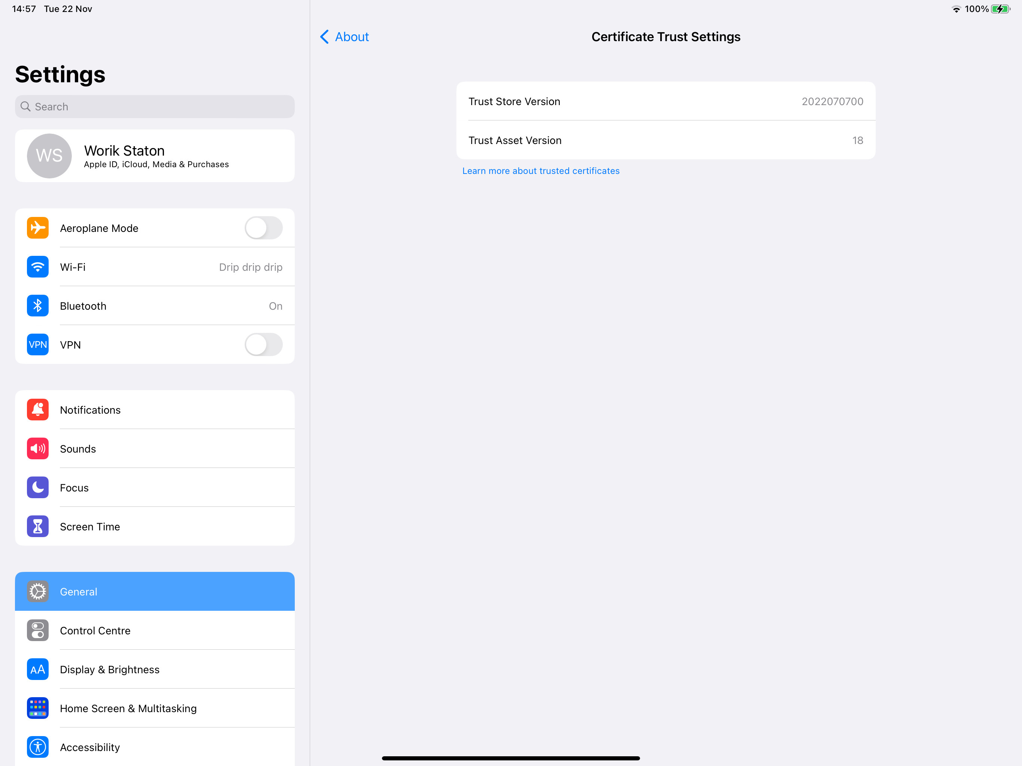1022x766 pixels.
Task: Open Learn more about trusted certificates link
Action: click(541, 171)
